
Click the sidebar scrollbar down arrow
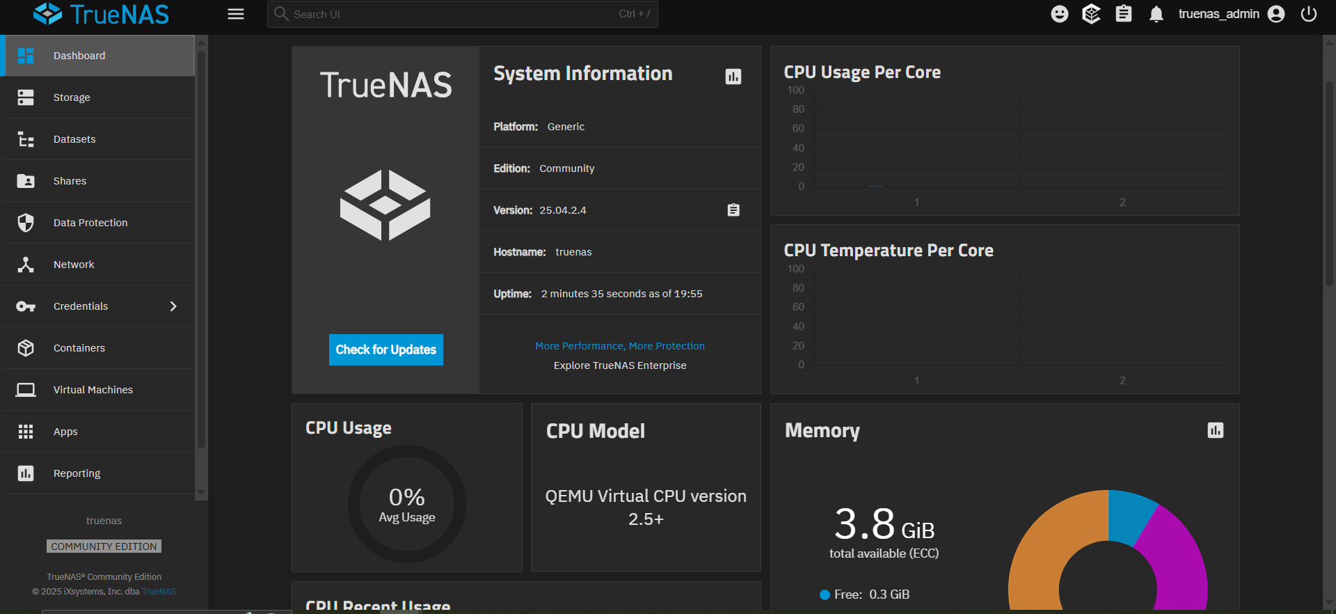[x=202, y=493]
